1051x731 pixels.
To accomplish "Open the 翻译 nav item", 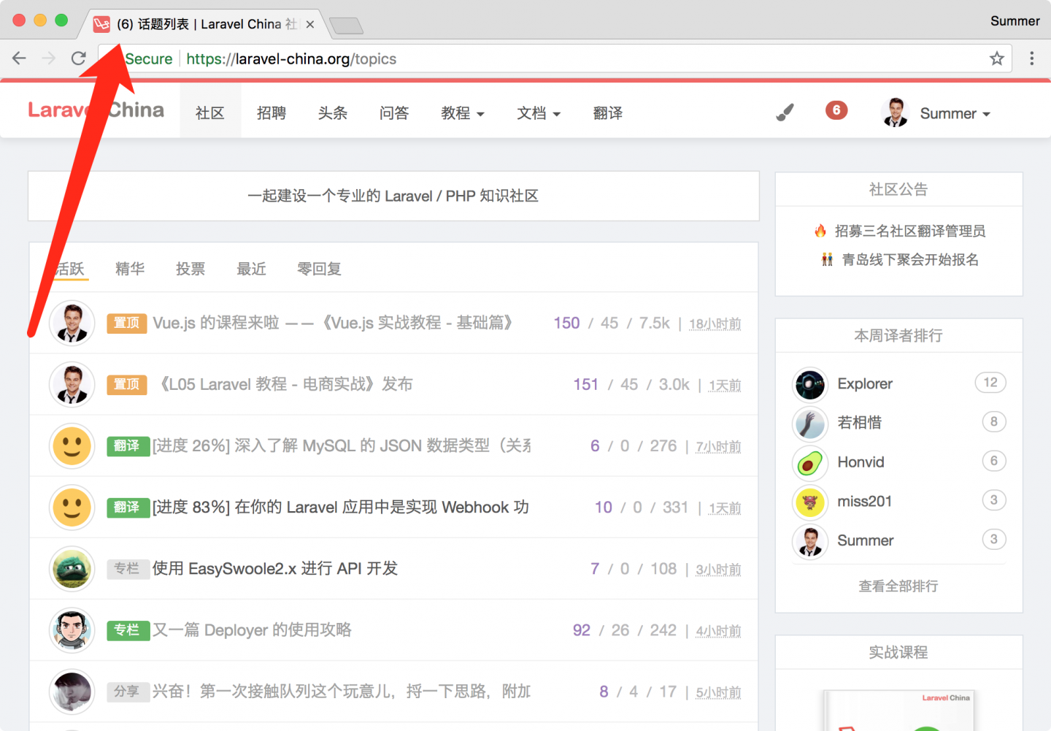I will pyautogui.click(x=608, y=113).
